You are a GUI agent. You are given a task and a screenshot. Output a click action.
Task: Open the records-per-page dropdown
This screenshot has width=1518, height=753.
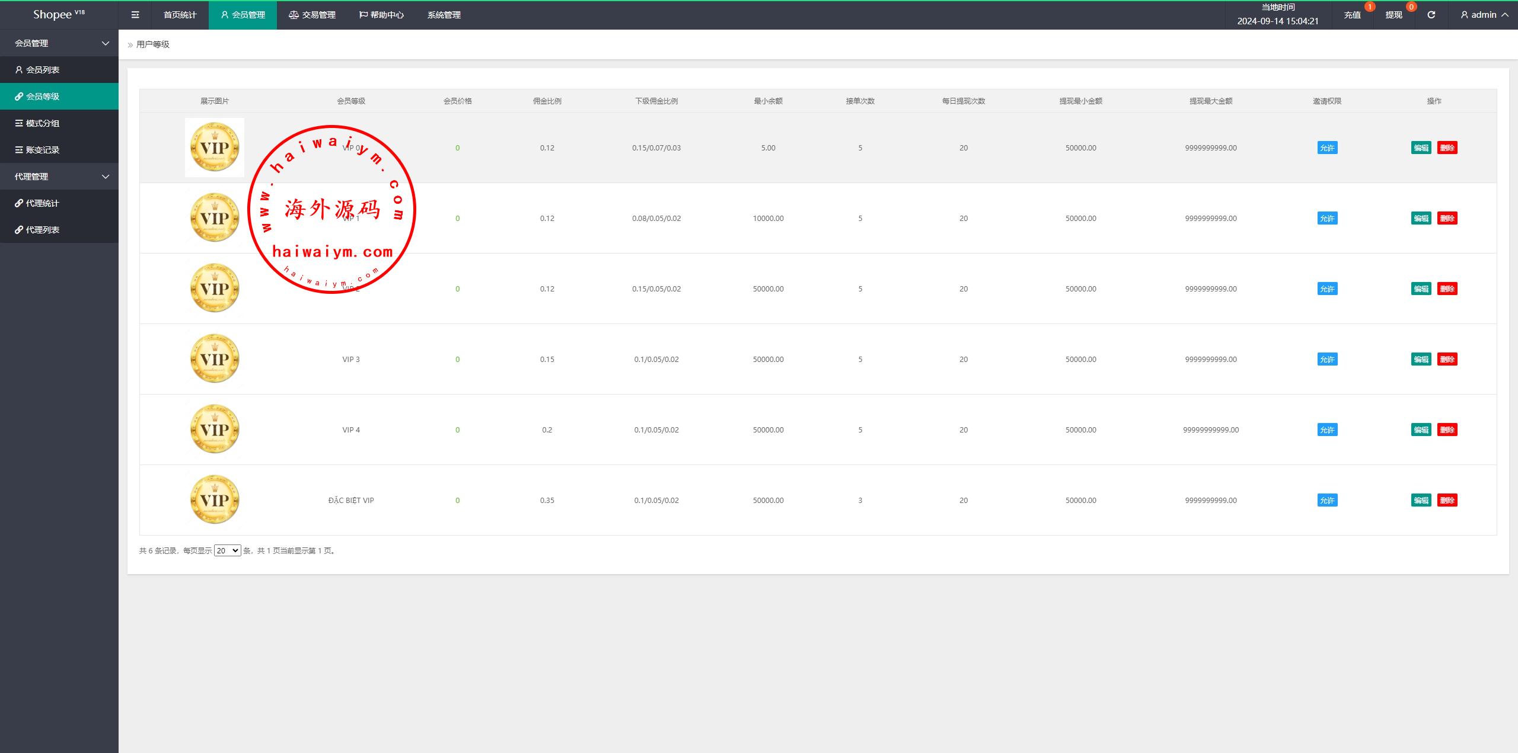227,550
